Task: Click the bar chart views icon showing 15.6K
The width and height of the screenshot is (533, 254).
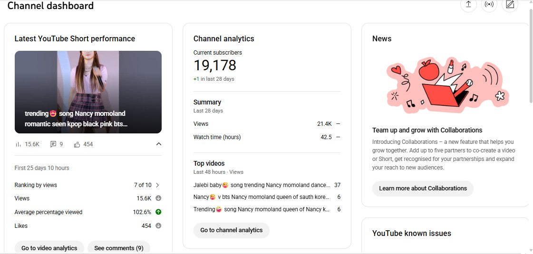Action: (x=19, y=144)
